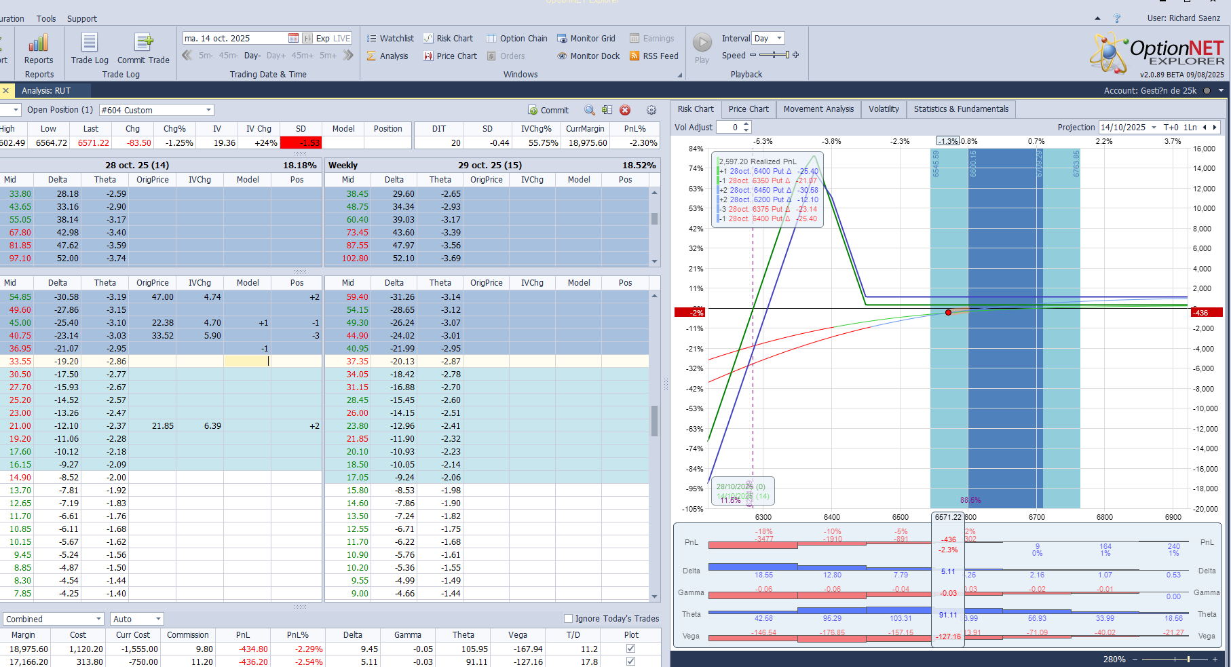Switch to the Movement Analysis tab

pos(818,109)
